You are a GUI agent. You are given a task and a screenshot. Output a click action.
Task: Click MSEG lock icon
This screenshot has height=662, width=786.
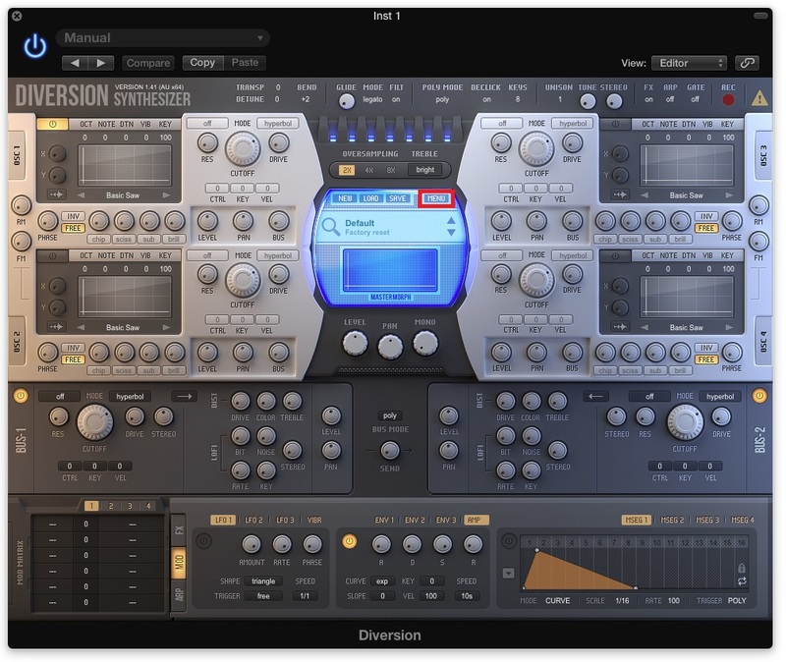pyautogui.click(x=742, y=569)
